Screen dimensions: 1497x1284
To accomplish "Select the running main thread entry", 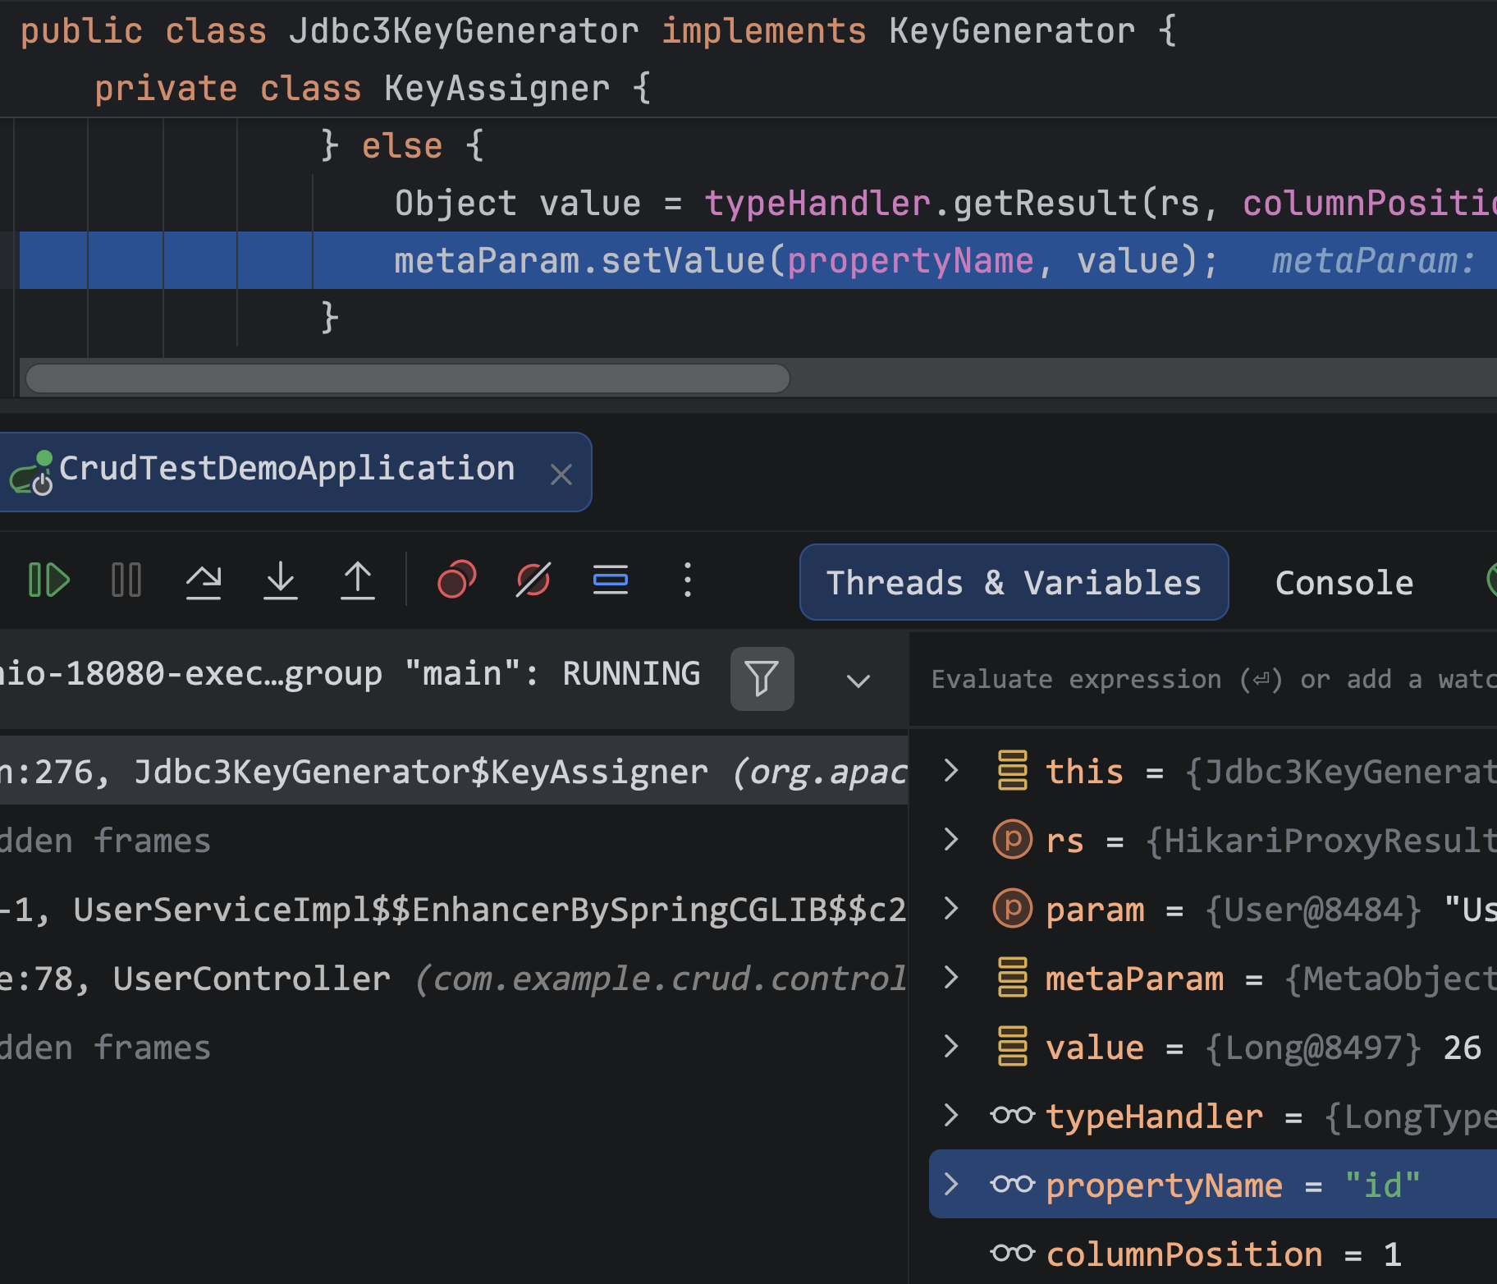I will click(349, 675).
